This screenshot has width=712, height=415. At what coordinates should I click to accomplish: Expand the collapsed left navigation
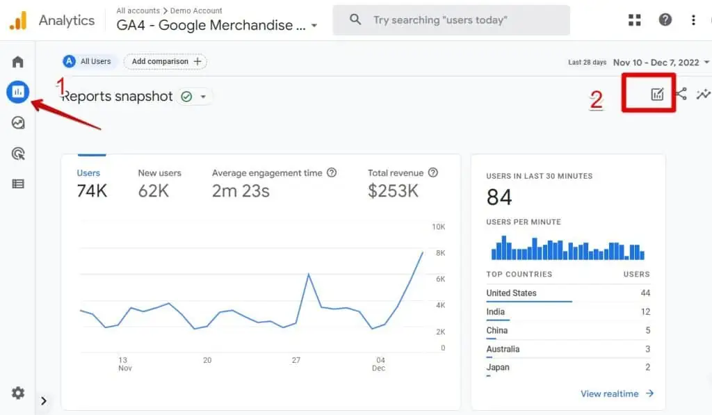coord(43,400)
